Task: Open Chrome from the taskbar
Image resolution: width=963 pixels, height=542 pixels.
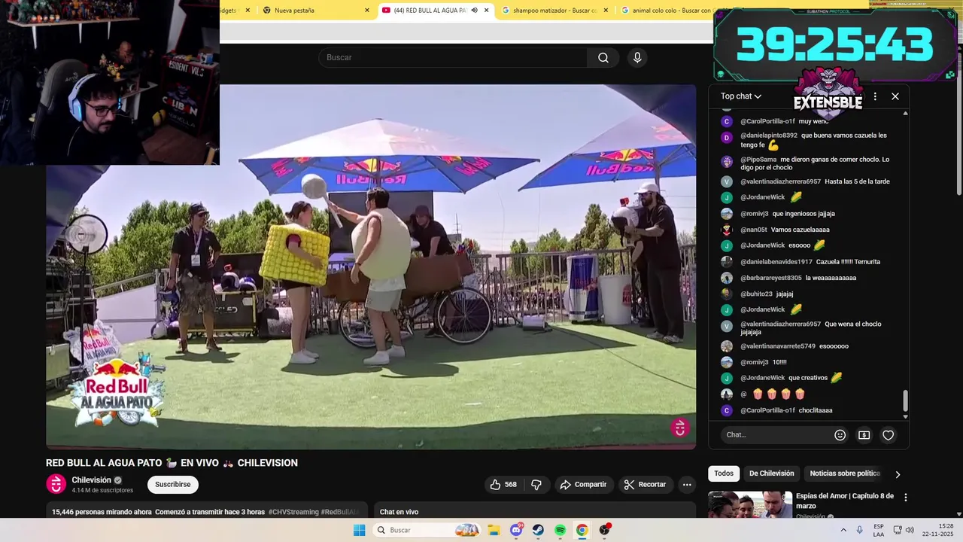Action: point(582,530)
